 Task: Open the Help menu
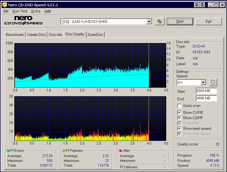48,11
